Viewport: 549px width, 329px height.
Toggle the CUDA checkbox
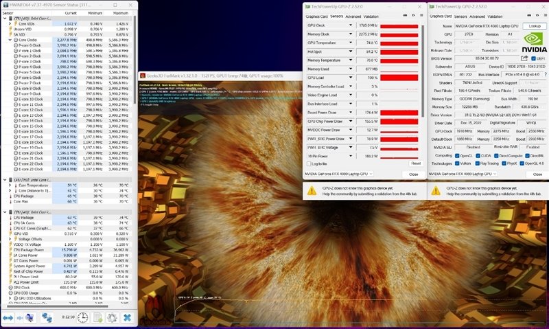tap(478, 155)
